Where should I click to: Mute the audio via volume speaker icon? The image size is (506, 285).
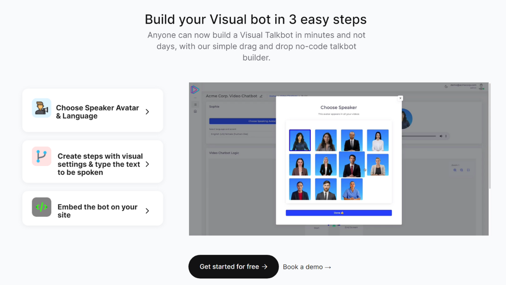tap(441, 136)
